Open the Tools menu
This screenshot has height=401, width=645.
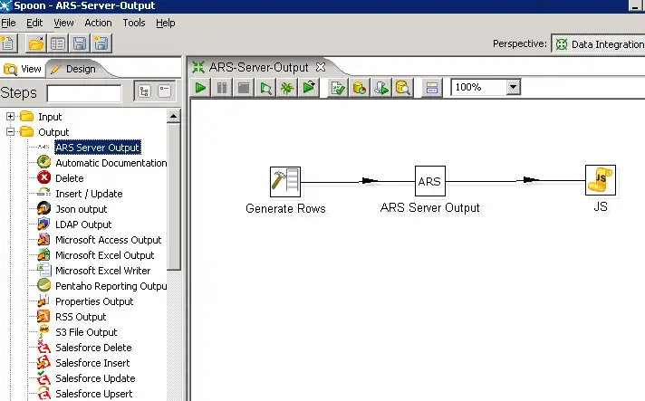click(x=134, y=23)
